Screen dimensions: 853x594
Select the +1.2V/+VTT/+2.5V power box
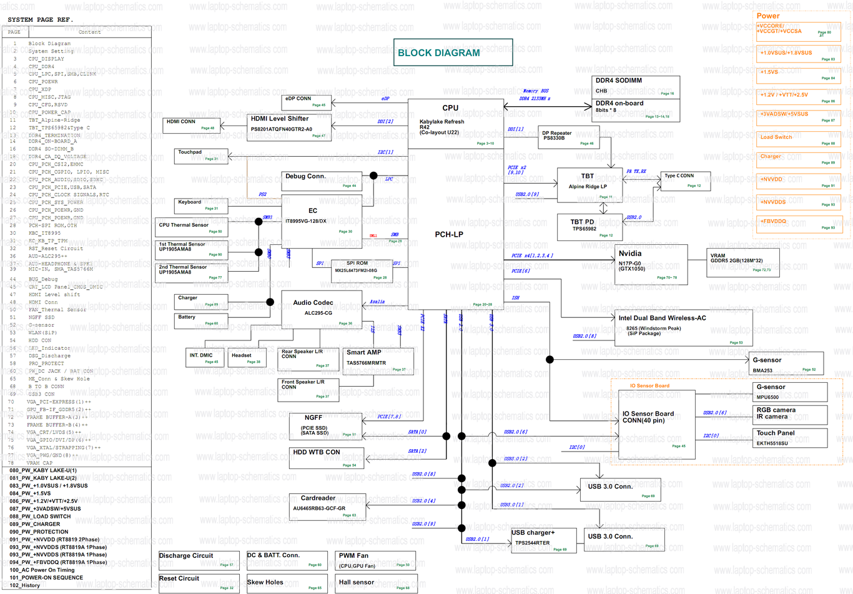click(799, 96)
